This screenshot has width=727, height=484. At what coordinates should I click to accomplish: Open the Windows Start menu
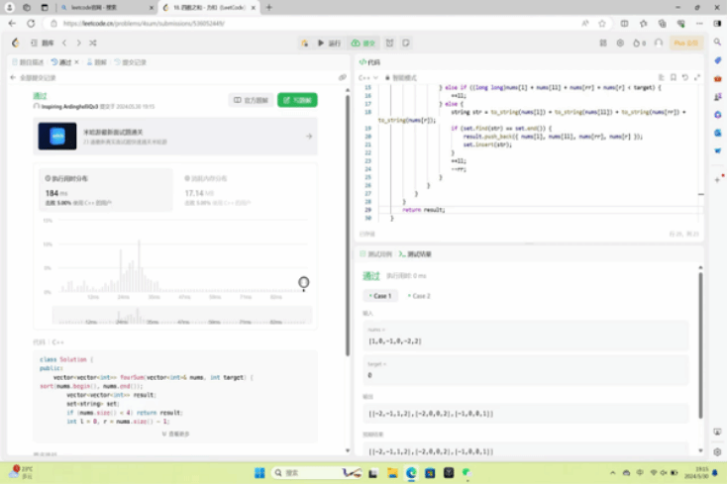coord(256,471)
